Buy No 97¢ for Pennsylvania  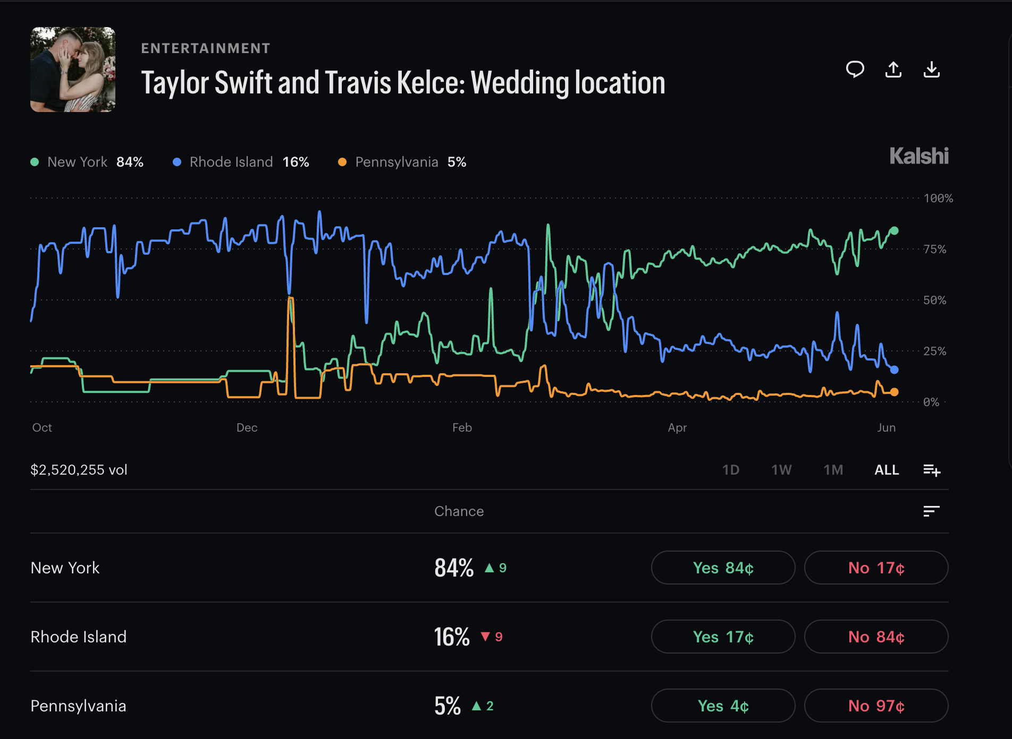pyautogui.click(x=876, y=706)
